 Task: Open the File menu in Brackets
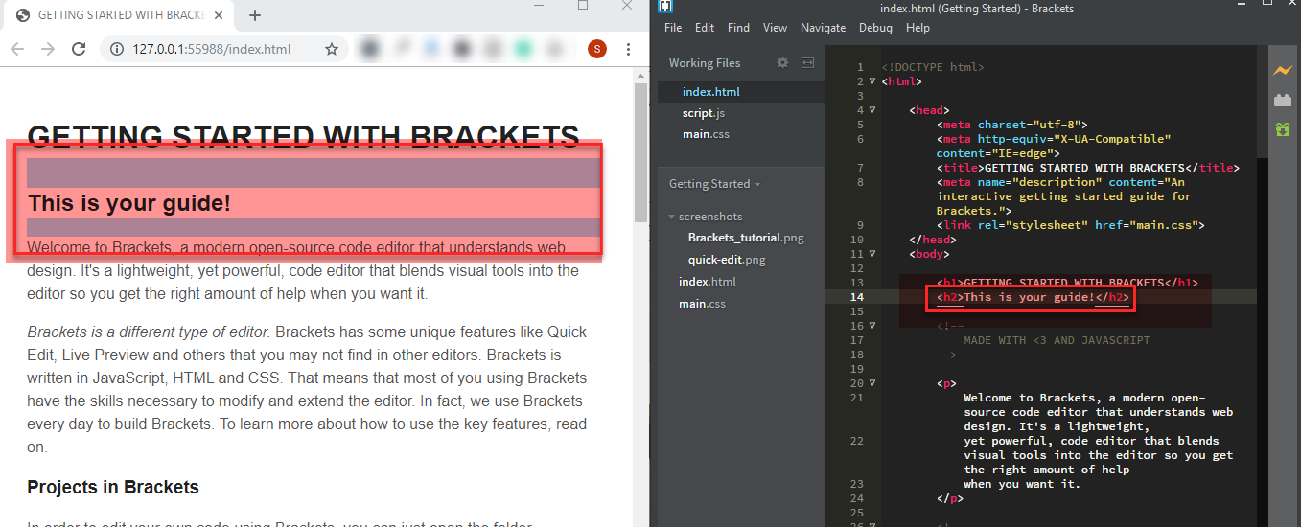tap(673, 28)
